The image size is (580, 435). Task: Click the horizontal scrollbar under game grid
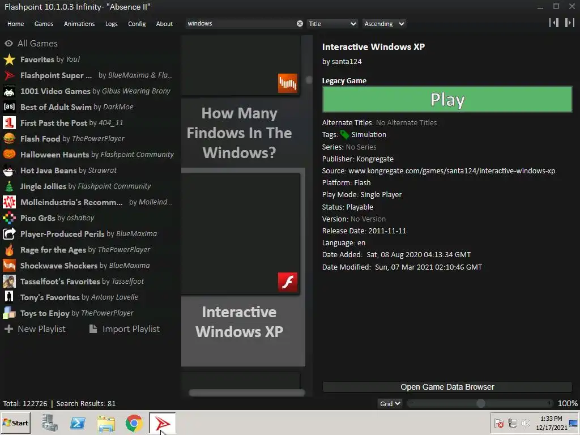pyautogui.click(x=247, y=393)
